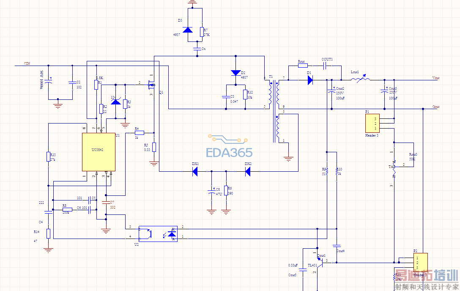
Task: Click the U2 optocoupler component
Action: tap(158, 234)
